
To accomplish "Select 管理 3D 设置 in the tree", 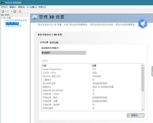I will [12, 23].
